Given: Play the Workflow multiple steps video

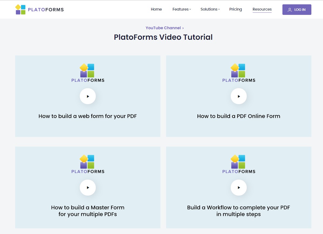Looking at the screenshot, I should 239,187.
